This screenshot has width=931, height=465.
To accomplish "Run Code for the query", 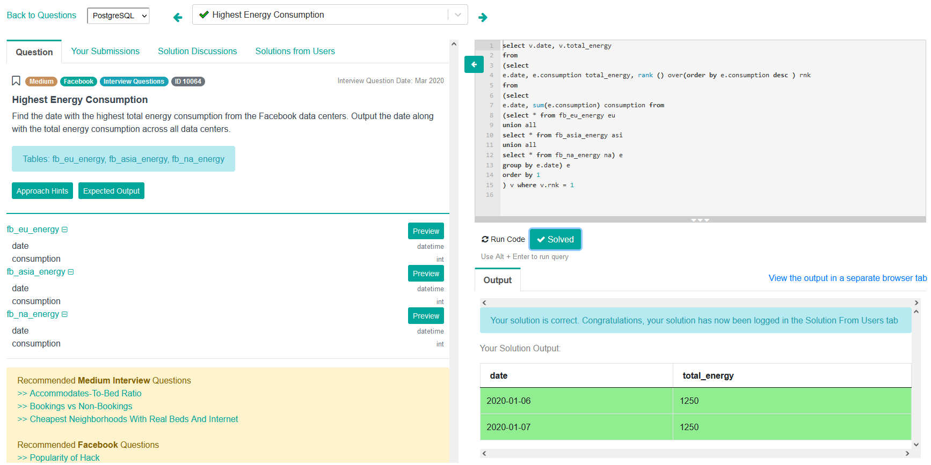I will click(x=503, y=239).
